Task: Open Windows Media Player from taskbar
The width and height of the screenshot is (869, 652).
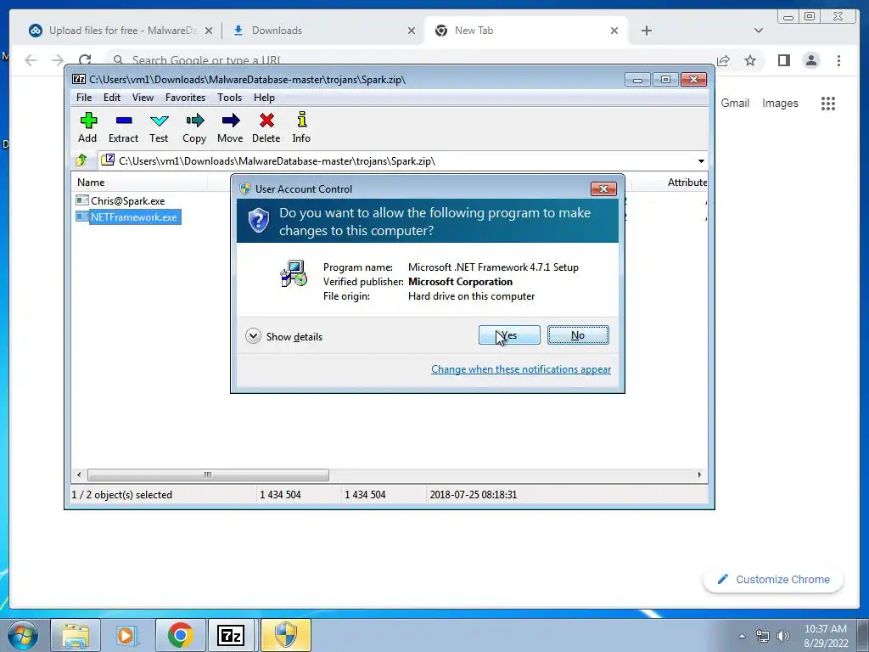Action: pos(127,635)
